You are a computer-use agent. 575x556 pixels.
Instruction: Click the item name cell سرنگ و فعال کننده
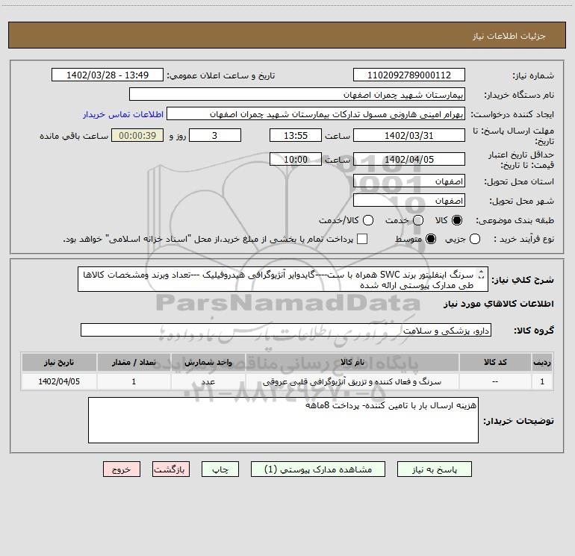click(x=352, y=381)
